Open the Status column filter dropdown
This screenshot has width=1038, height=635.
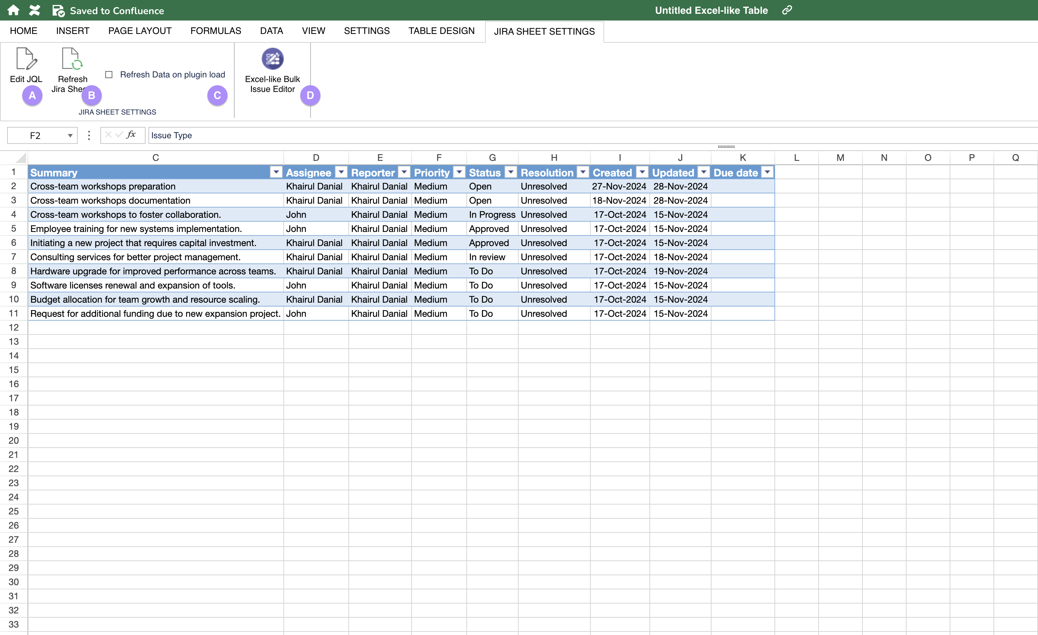click(x=510, y=173)
